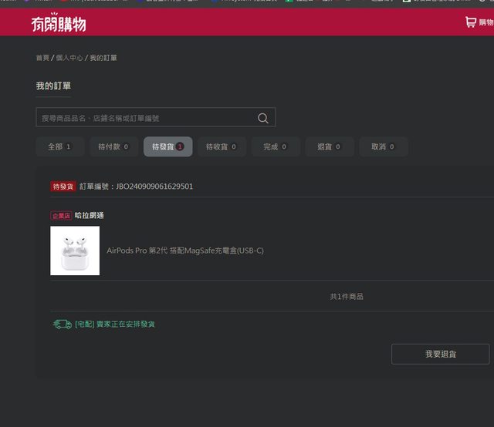Click the red 待發貨 status badge

63,187
